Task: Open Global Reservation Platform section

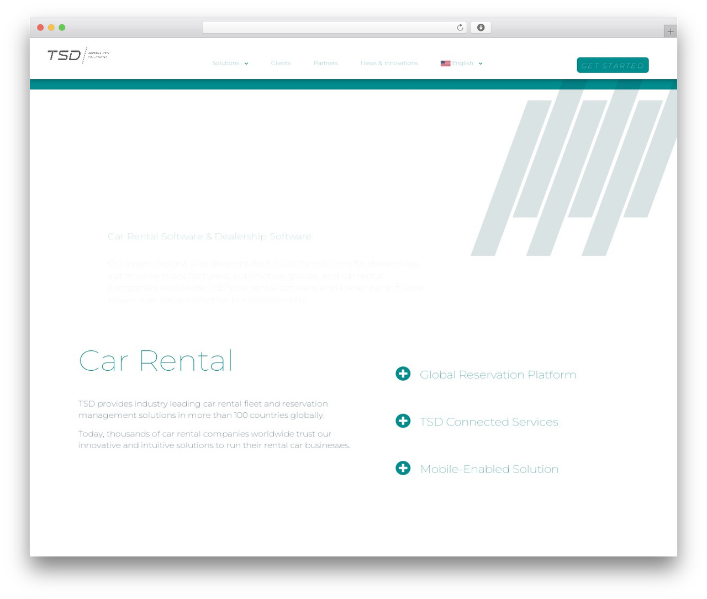Action: 498,375
